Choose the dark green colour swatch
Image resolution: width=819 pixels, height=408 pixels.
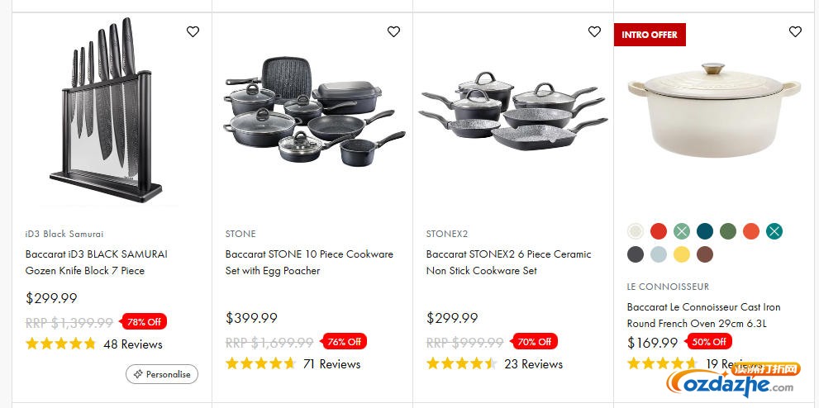tap(727, 231)
